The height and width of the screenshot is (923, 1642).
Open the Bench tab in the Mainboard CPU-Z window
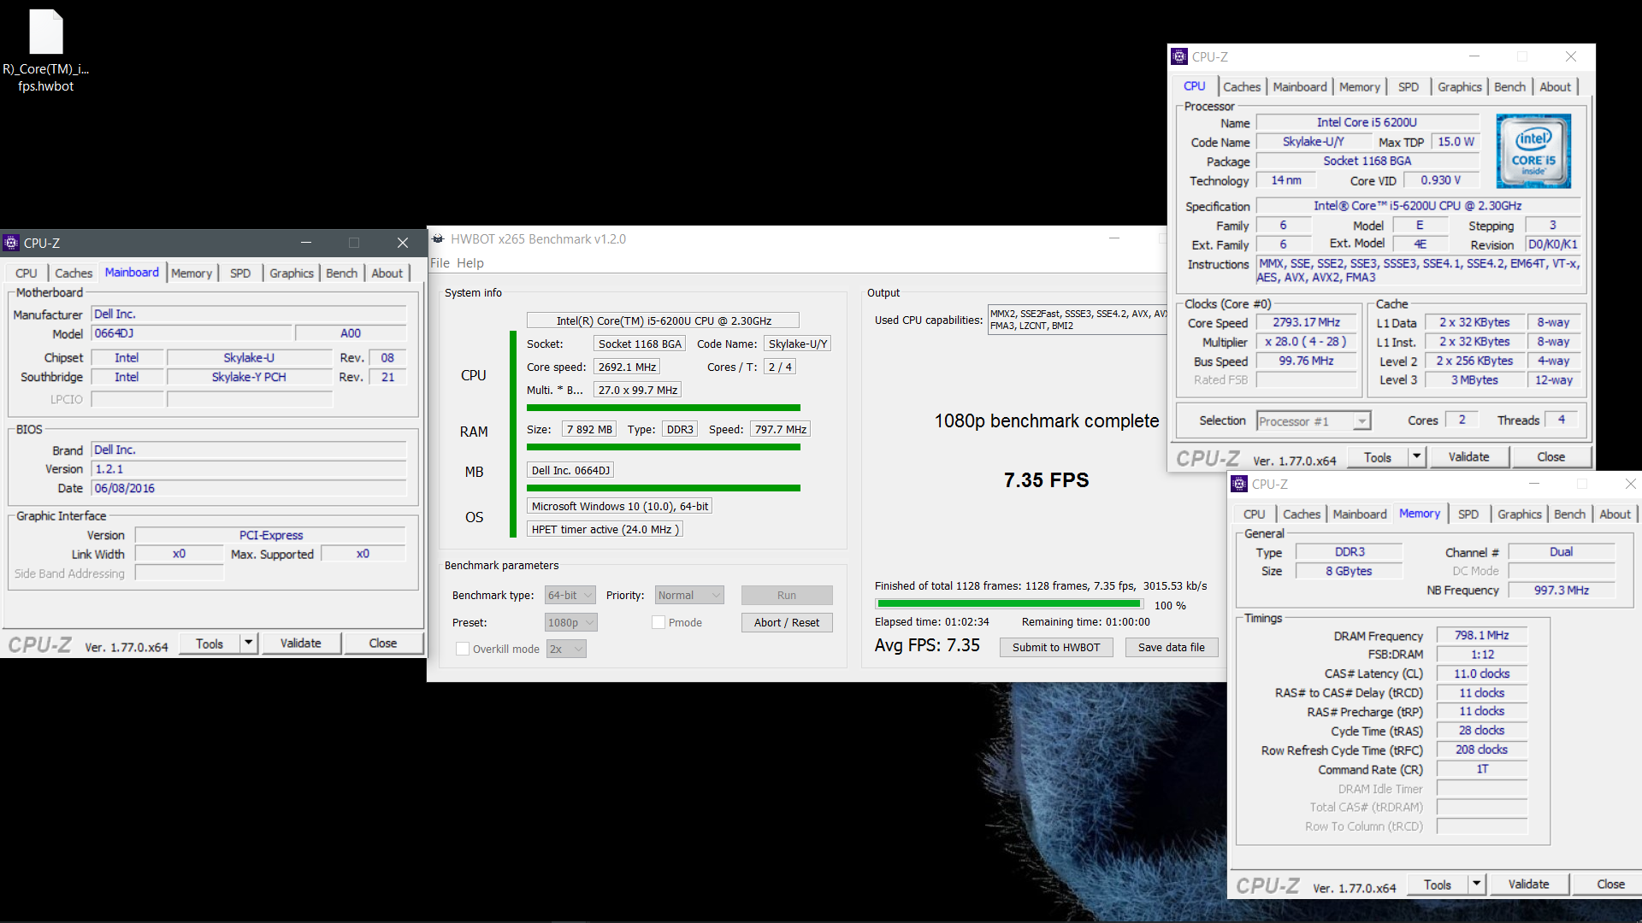click(x=341, y=273)
